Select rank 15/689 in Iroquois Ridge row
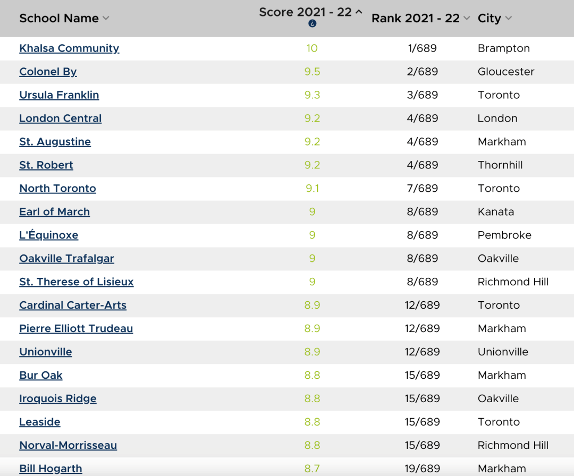This screenshot has height=476, width=574. pos(423,399)
